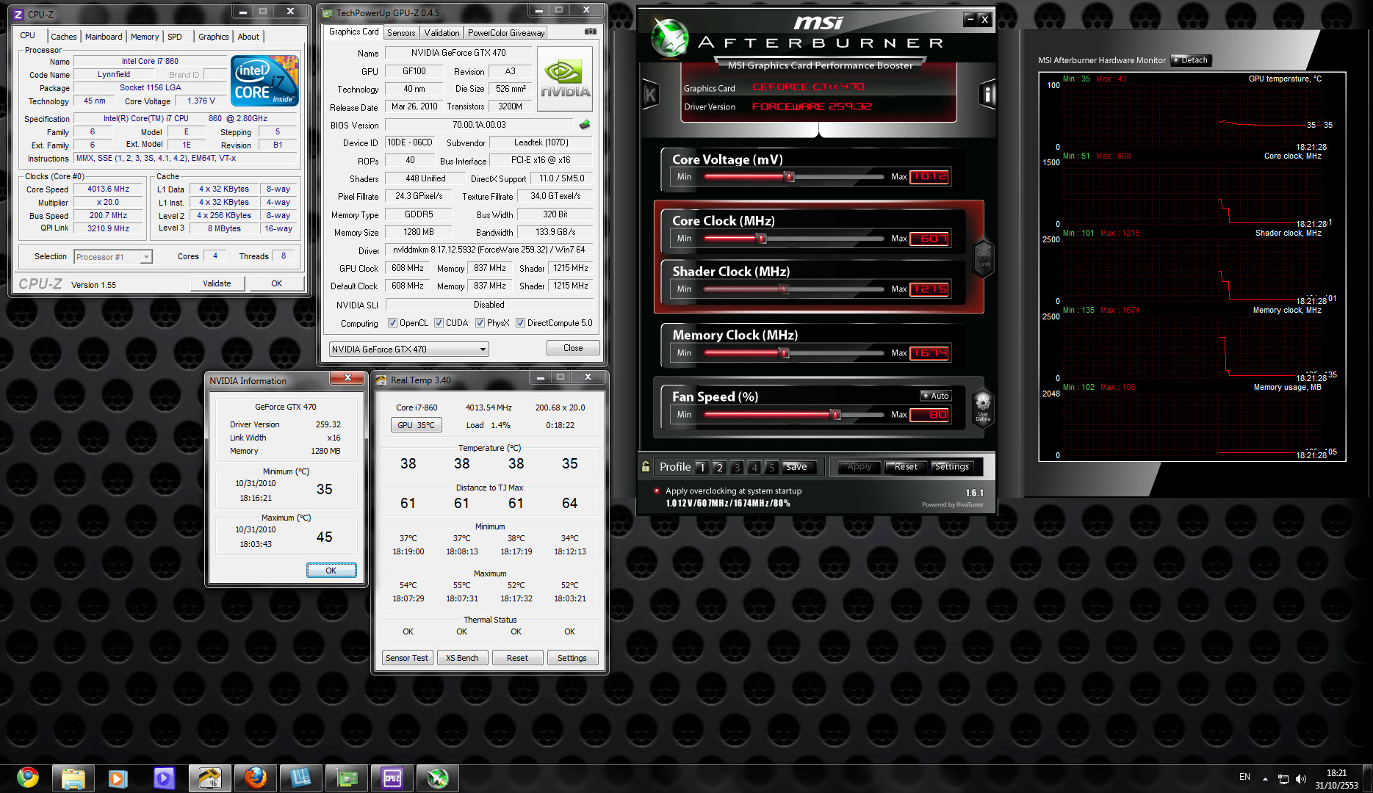The width and height of the screenshot is (1373, 793).
Task: Click the Real Temp title bar icon
Action: [381, 380]
